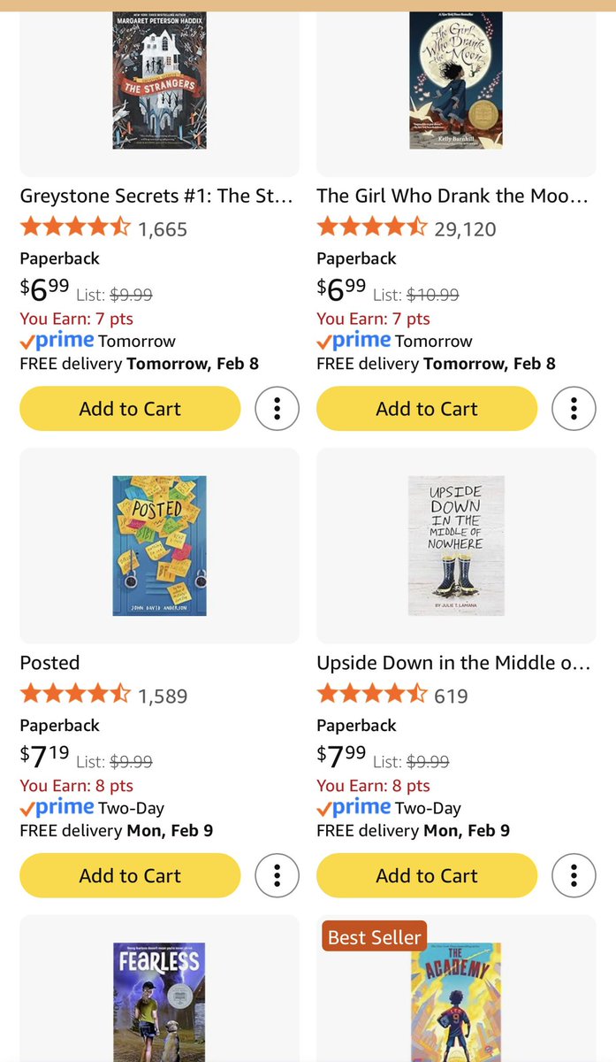Add Upside Down in the Middle of Nowhere to cart
This screenshot has width=616, height=1062.
click(427, 875)
